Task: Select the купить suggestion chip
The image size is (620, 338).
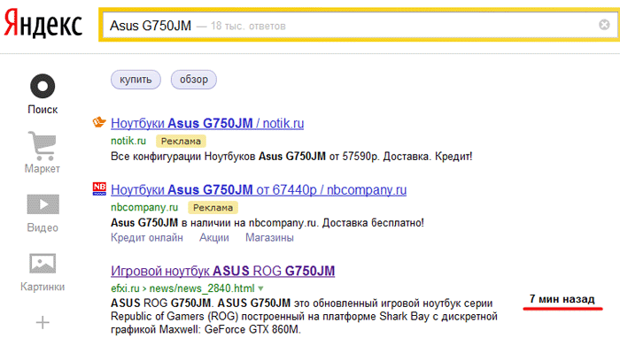Action: [136, 80]
